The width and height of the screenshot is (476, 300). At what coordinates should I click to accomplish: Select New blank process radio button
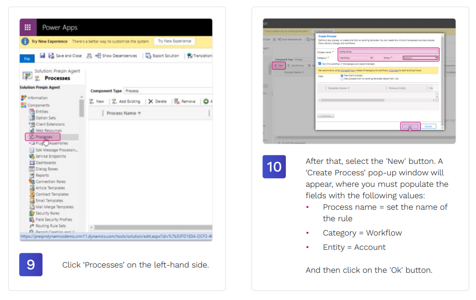point(342,75)
